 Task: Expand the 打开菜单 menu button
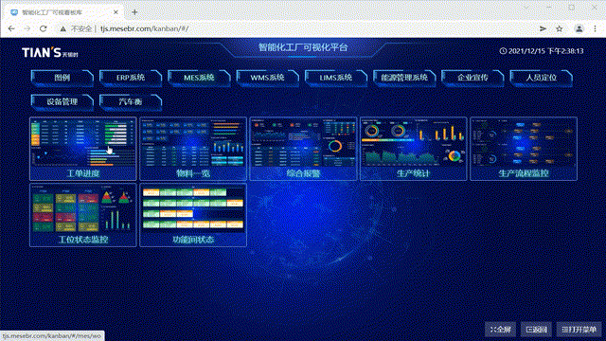(x=579, y=330)
